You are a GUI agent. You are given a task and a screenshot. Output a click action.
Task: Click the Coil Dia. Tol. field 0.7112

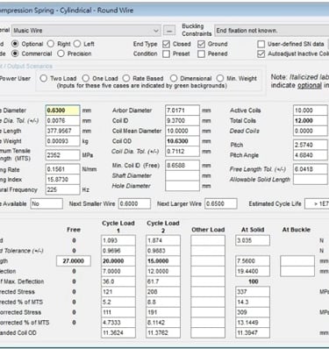pos(182,152)
